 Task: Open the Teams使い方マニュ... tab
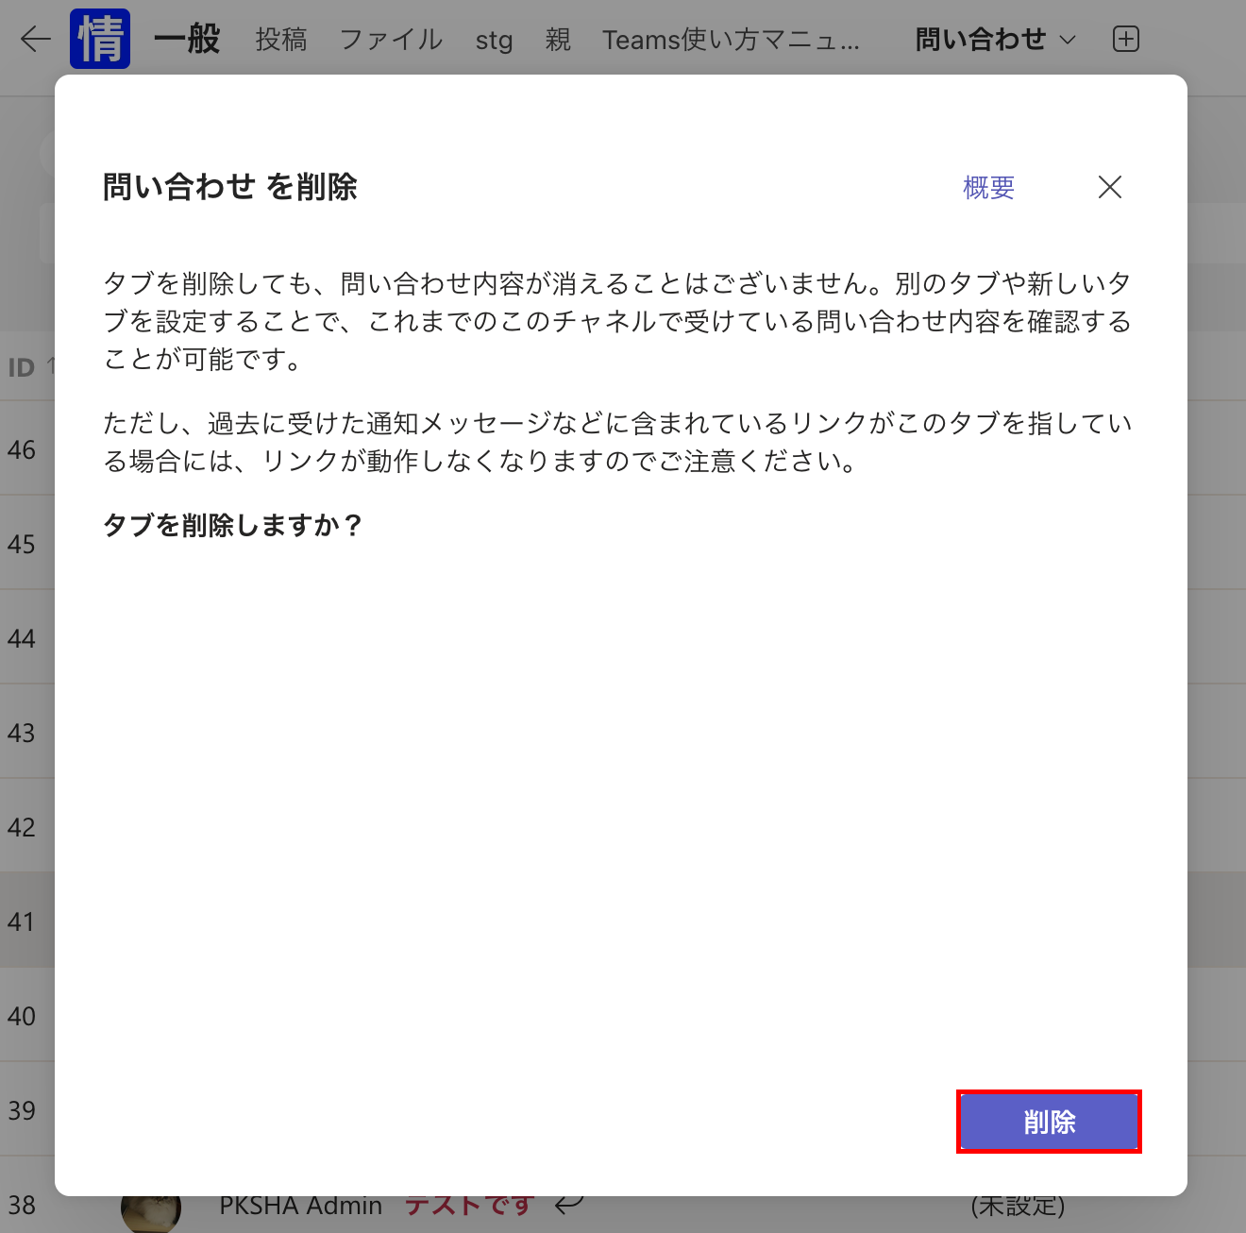(732, 40)
